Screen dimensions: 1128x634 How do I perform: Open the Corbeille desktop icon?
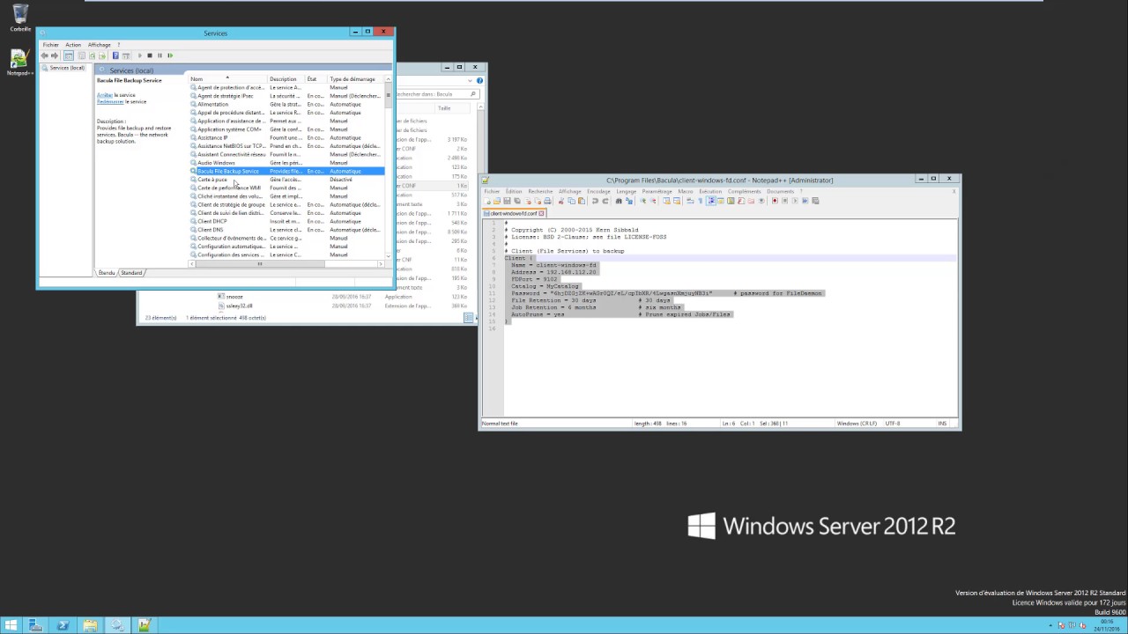click(19, 17)
